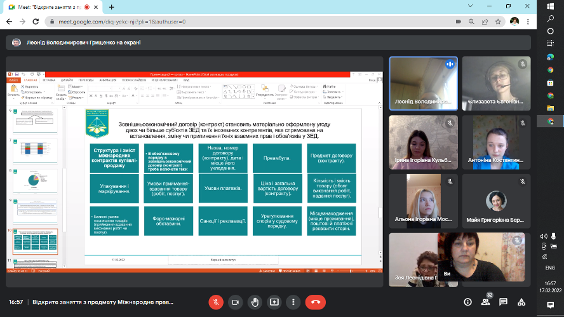
Task: Select Майя Григорівна Бер tile
Action: pos(497,201)
